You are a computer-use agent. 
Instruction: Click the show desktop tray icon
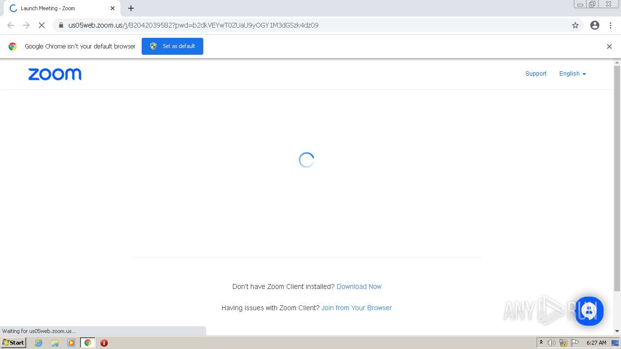615,343
